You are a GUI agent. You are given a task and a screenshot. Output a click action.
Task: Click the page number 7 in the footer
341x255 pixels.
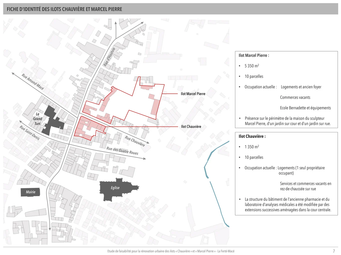click(334, 251)
